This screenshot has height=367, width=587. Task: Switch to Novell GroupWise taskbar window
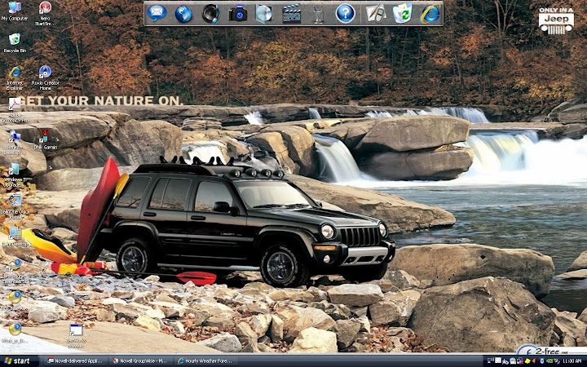[141, 361]
